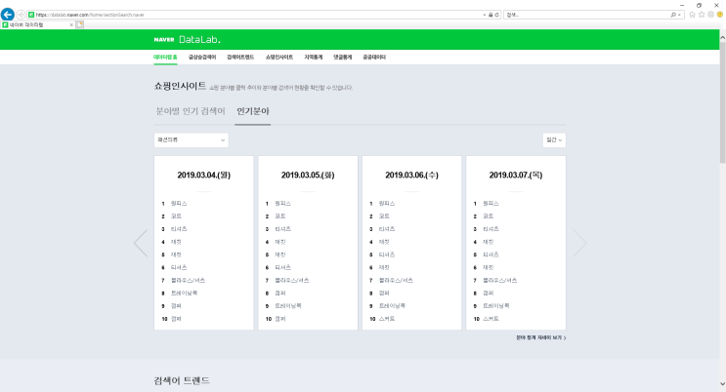Click the scrollbar down arrow

[722, 383]
